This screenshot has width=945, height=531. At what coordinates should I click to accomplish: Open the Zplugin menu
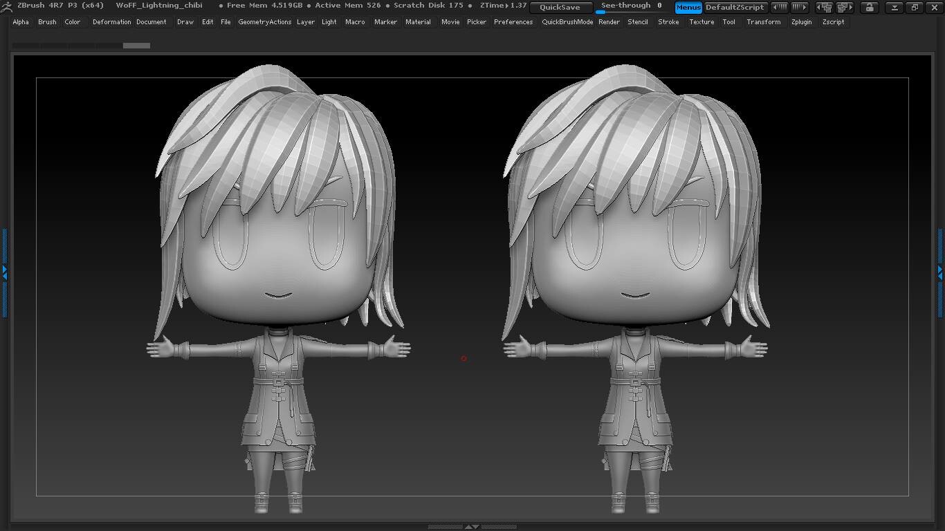[x=801, y=22]
